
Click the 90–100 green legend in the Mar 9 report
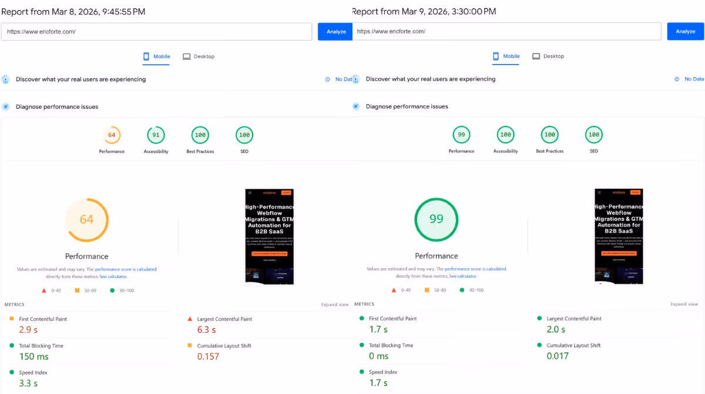coord(471,290)
